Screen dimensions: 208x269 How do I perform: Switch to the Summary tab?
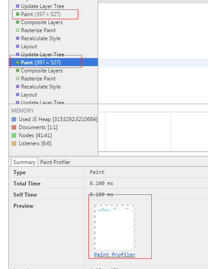(25, 162)
